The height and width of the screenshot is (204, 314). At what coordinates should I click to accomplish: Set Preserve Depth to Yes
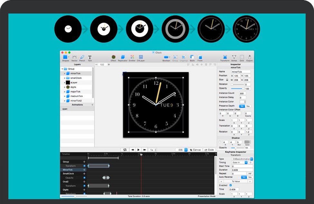click(x=248, y=106)
